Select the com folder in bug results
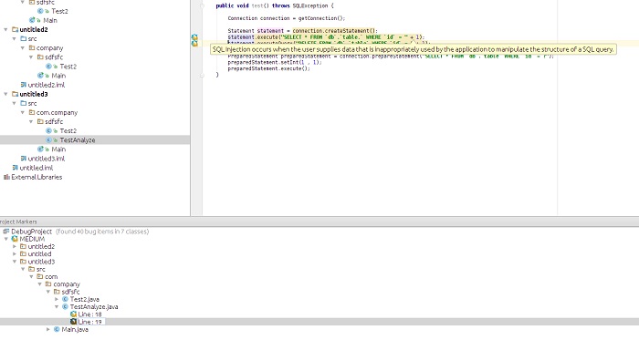 coord(51,276)
